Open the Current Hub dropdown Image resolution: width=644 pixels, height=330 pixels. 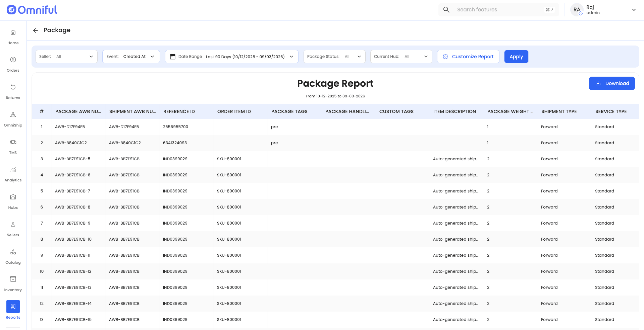(401, 57)
